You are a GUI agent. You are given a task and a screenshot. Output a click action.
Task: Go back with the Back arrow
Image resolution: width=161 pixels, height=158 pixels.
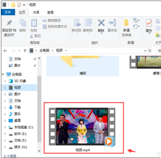(5, 51)
